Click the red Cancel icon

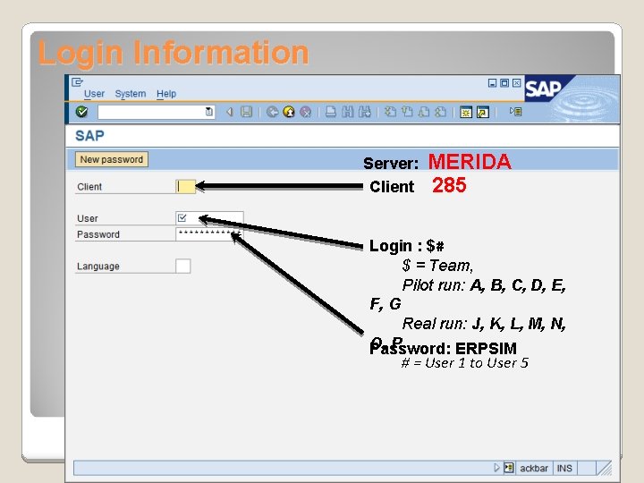pos(306,112)
